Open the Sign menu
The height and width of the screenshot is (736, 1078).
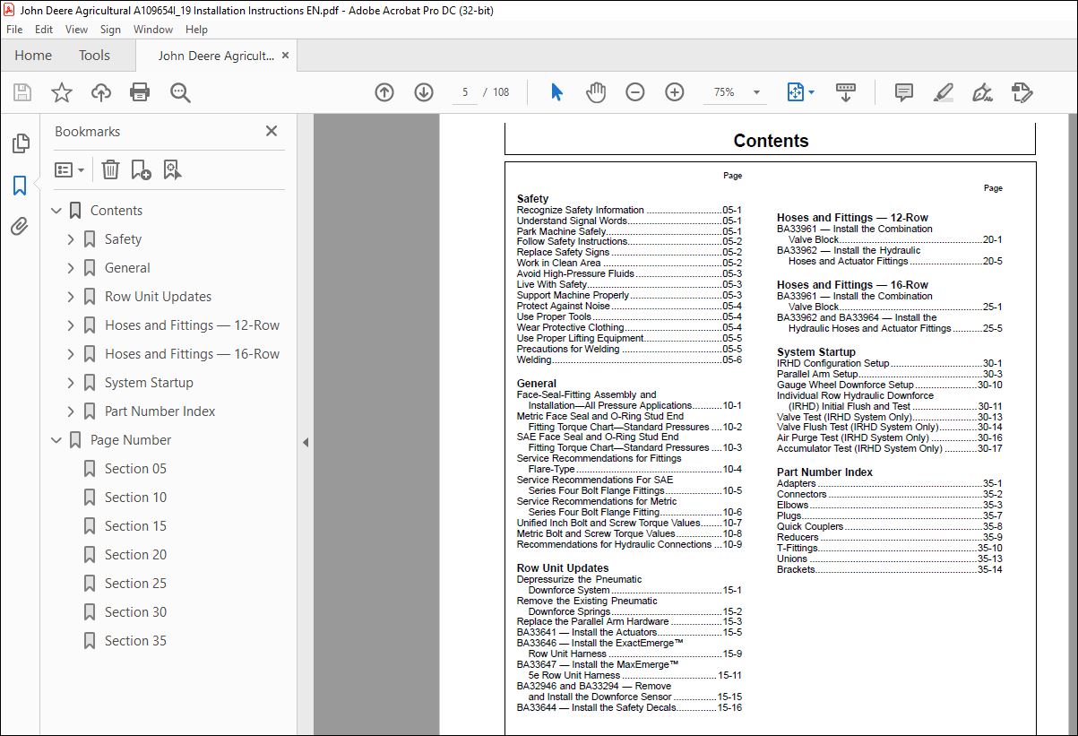[110, 30]
